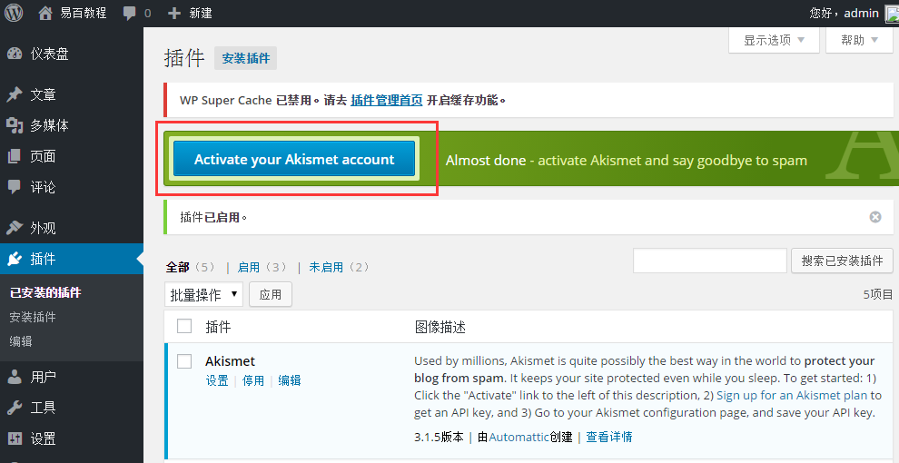Click Activate your Akismet account button
The width and height of the screenshot is (899, 463).
(294, 159)
